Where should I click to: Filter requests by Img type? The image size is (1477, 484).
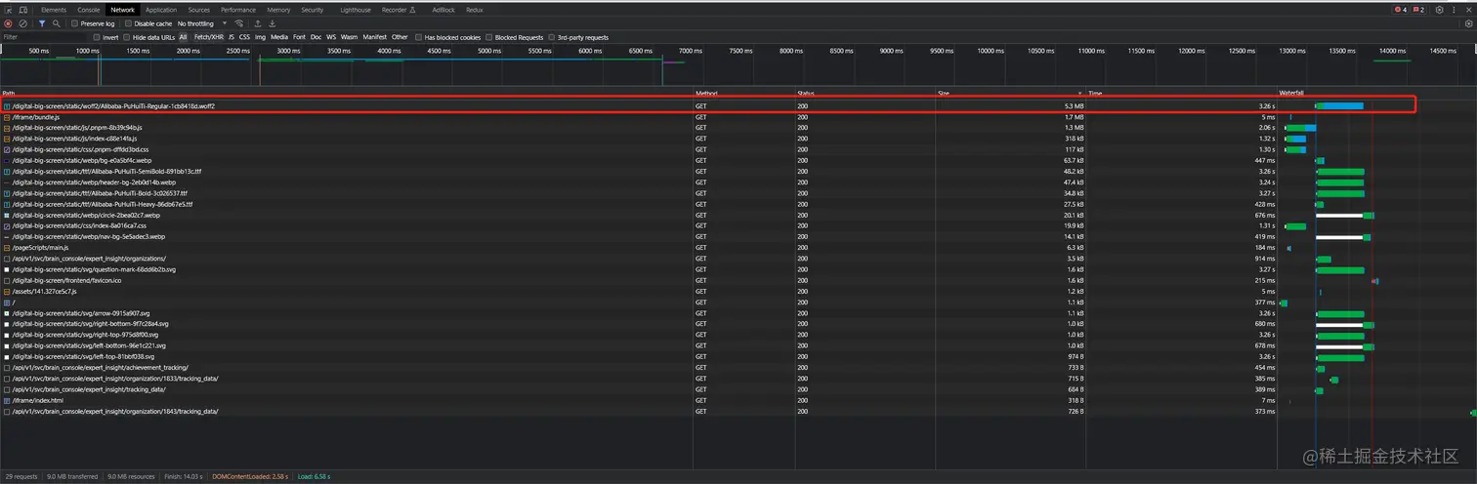tap(260, 37)
